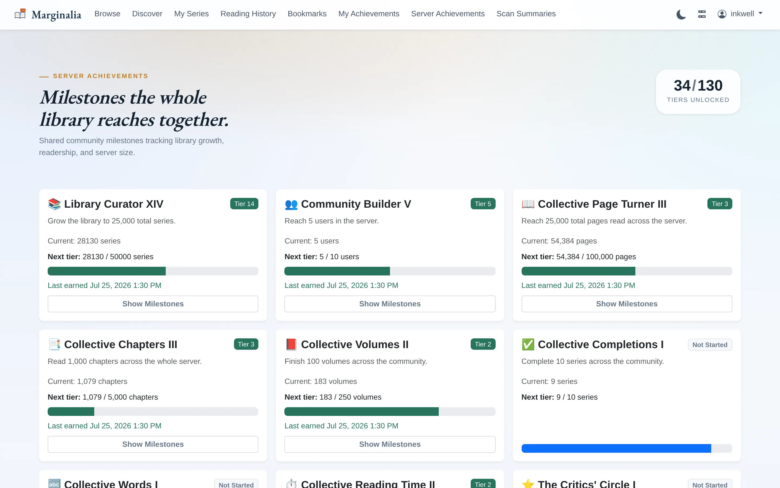Click the star icon on Critics' Circle
780x488 pixels.
[528, 483]
